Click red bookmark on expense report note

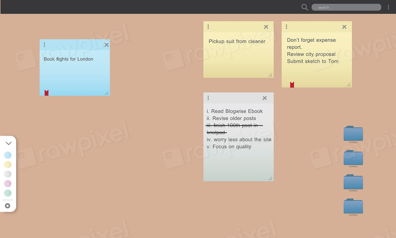coord(292,85)
